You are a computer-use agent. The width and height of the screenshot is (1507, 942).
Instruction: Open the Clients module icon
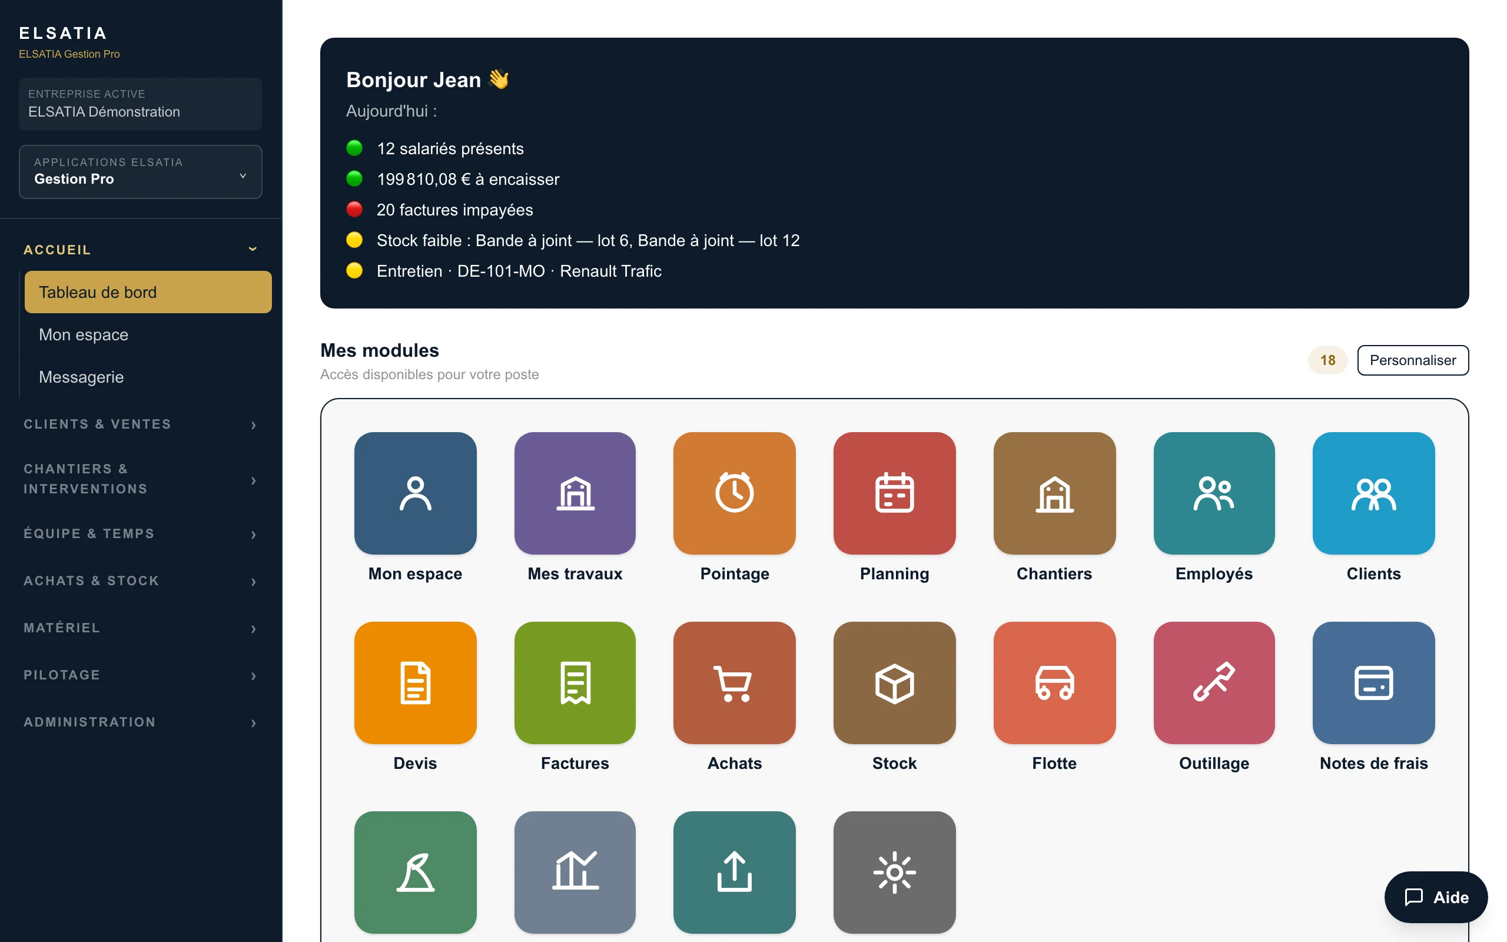(1374, 493)
